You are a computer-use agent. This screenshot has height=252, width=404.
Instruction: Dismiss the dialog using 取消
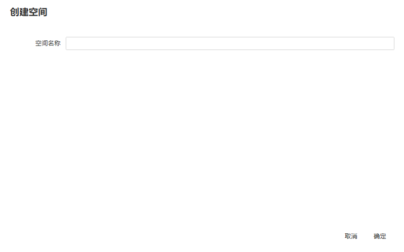point(351,236)
